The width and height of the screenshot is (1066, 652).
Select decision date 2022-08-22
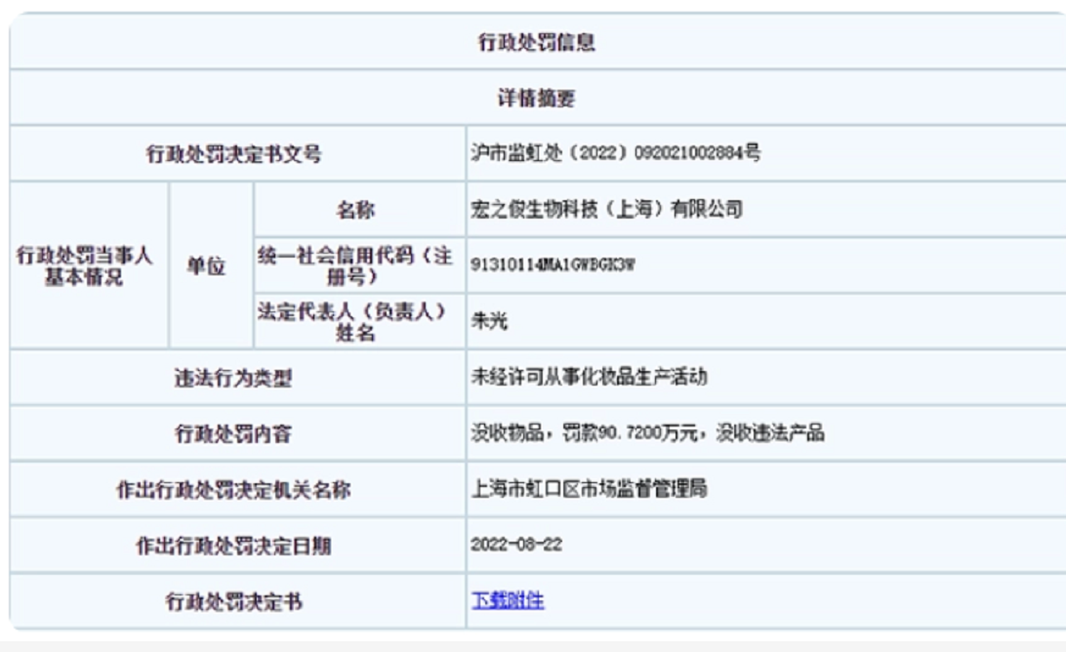(x=516, y=544)
